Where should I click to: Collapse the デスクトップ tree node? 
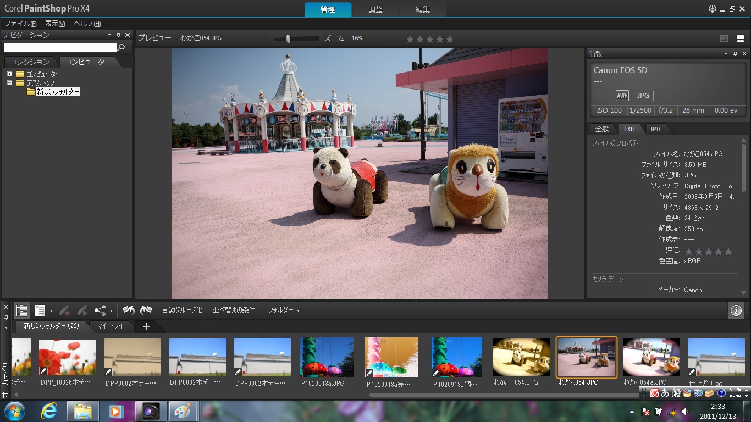10,83
